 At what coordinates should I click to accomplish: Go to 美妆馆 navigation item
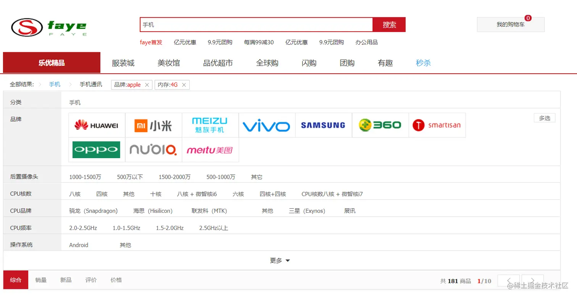(x=169, y=63)
